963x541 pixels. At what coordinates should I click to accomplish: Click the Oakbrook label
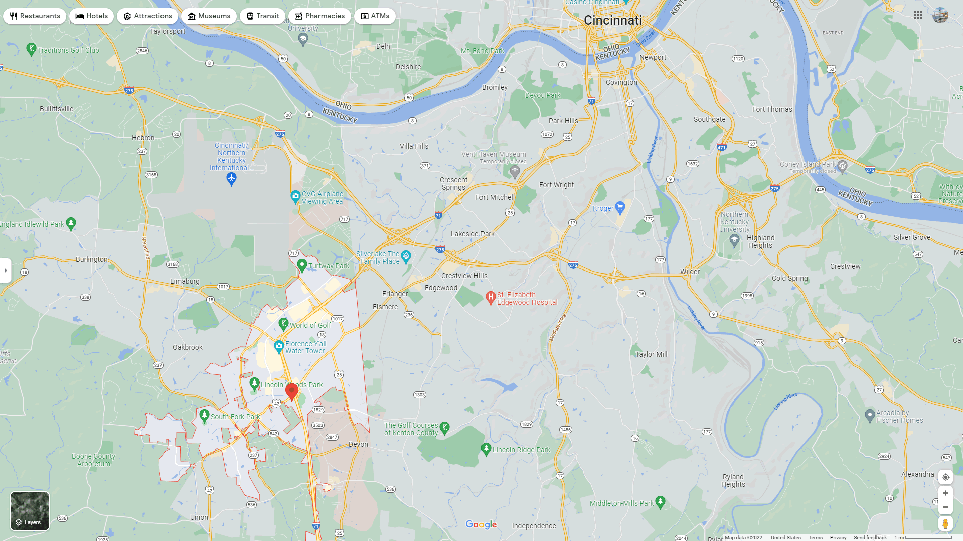pos(188,347)
